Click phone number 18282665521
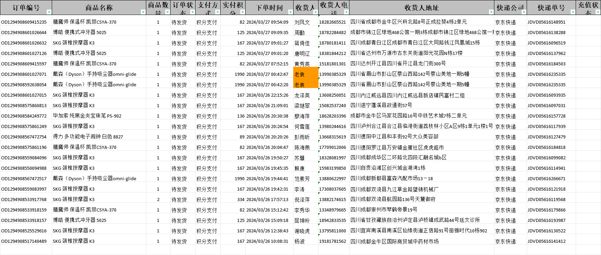Image resolution: width=601 pixels, height=255 pixels. tap(332, 22)
